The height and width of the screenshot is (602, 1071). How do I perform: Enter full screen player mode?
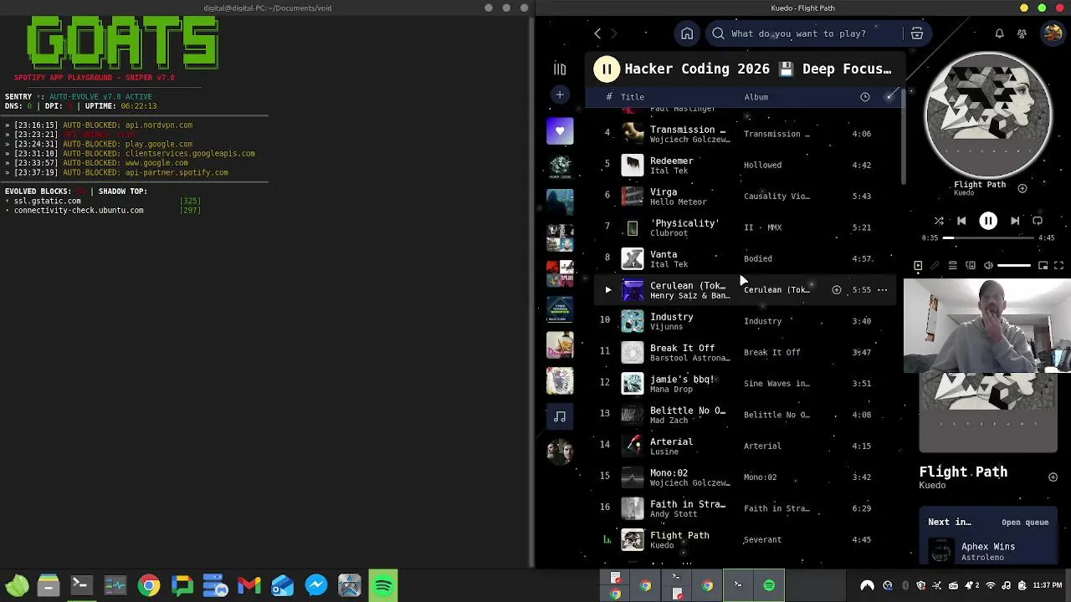(1058, 266)
